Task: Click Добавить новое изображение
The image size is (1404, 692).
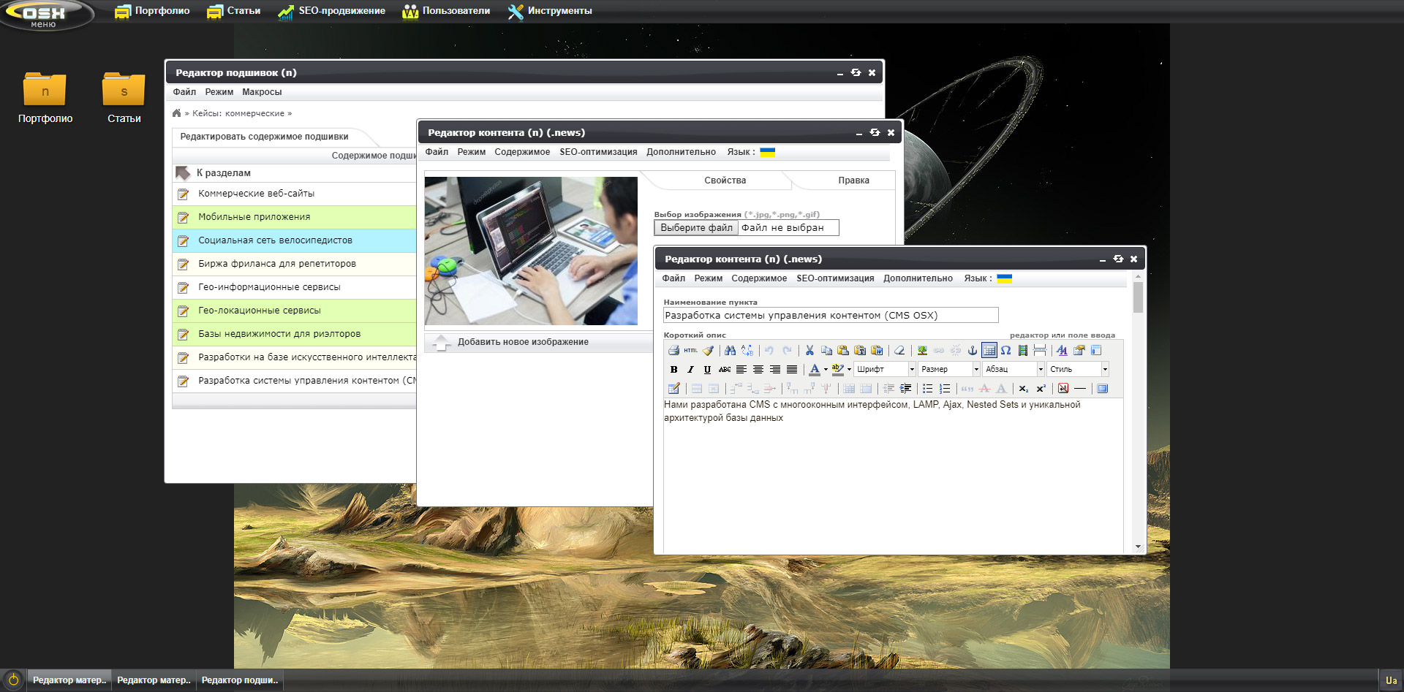Action: pos(523,342)
